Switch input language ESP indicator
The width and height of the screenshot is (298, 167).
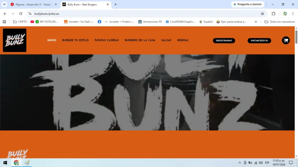coord(267,163)
